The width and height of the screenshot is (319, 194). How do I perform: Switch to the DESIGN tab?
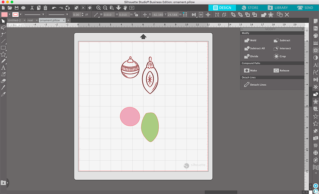[x=222, y=8]
